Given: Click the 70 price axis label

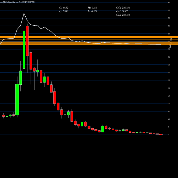Looking at the screenshot, I should coord(169,26).
